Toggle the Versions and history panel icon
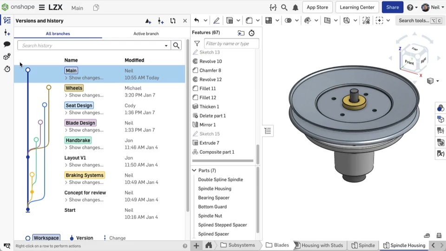Image resolution: width=446 pixels, height=251 pixels. click(7, 20)
